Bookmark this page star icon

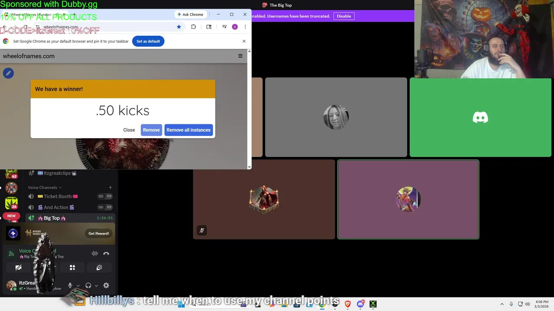pyautogui.click(x=179, y=27)
